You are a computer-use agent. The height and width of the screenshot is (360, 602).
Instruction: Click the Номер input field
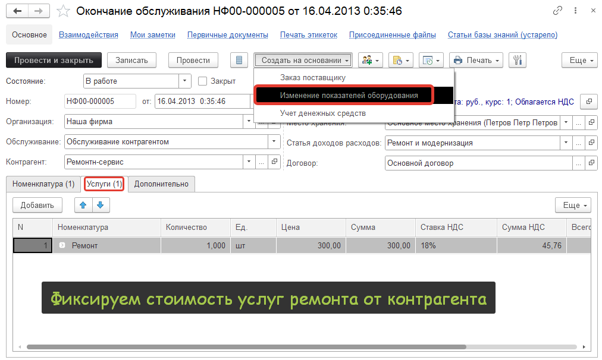[100, 102]
